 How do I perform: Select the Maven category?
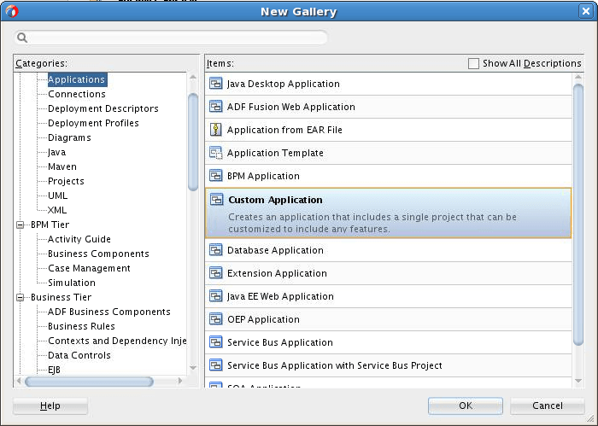point(62,166)
